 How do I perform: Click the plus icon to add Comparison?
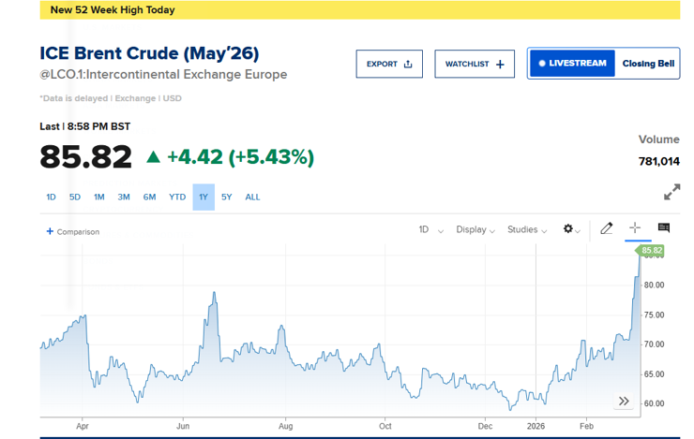click(50, 231)
